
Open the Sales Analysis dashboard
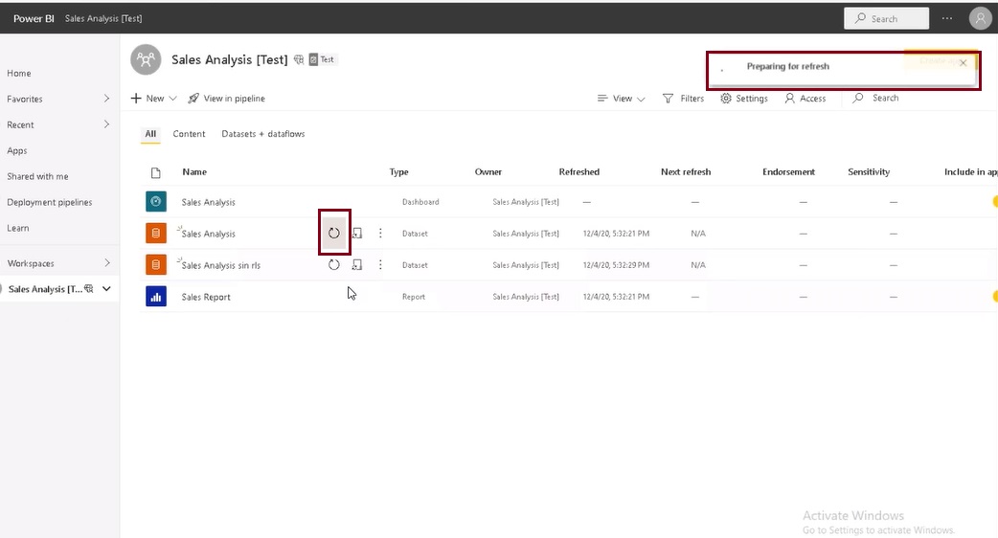[208, 202]
